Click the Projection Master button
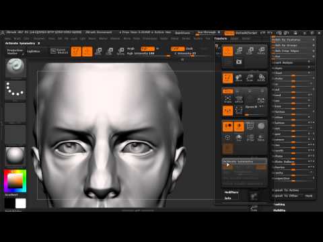The image size is (323, 242). click(15, 52)
